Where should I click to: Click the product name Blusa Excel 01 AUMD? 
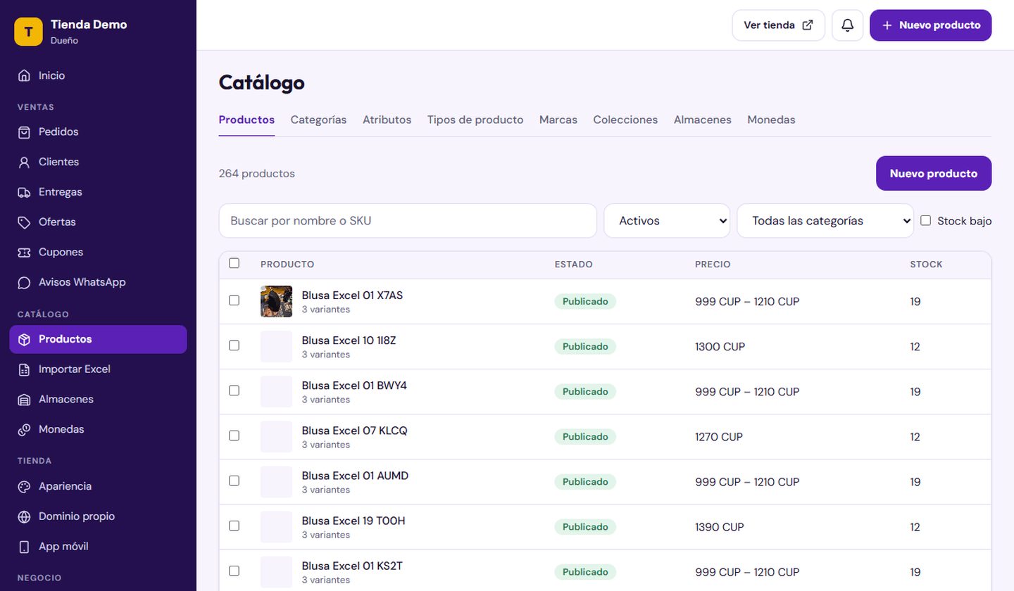[x=355, y=476]
